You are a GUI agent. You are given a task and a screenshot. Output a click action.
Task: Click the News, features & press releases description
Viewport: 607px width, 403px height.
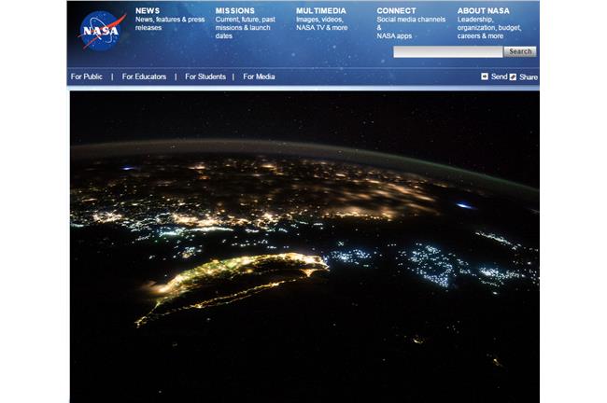pyautogui.click(x=170, y=23)
